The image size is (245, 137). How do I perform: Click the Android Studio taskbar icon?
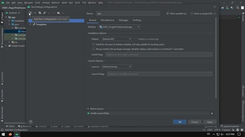point(17,134)
